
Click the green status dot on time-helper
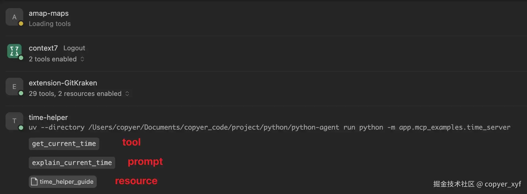pos(21,127)
